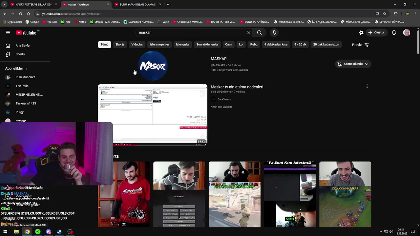Select the İzlenenler filter chip
Image resolution: width=420 pixels, height=236 pixels.
point(182,45)
